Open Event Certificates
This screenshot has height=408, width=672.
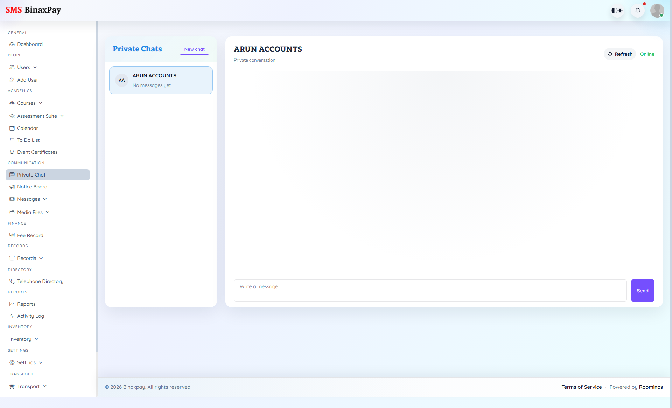point(37,152)
